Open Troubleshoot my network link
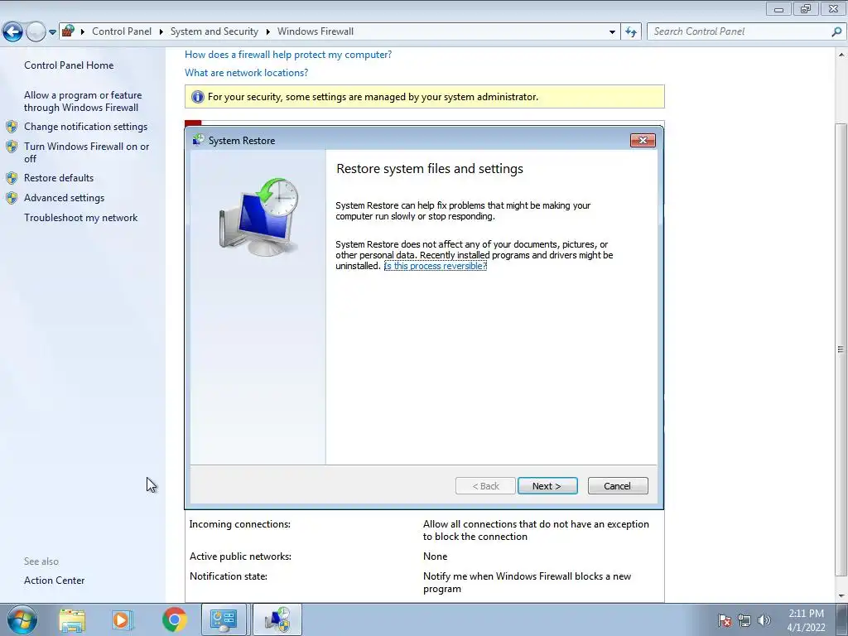Viewport: 848px width, 636px height. tap(80, 218)
